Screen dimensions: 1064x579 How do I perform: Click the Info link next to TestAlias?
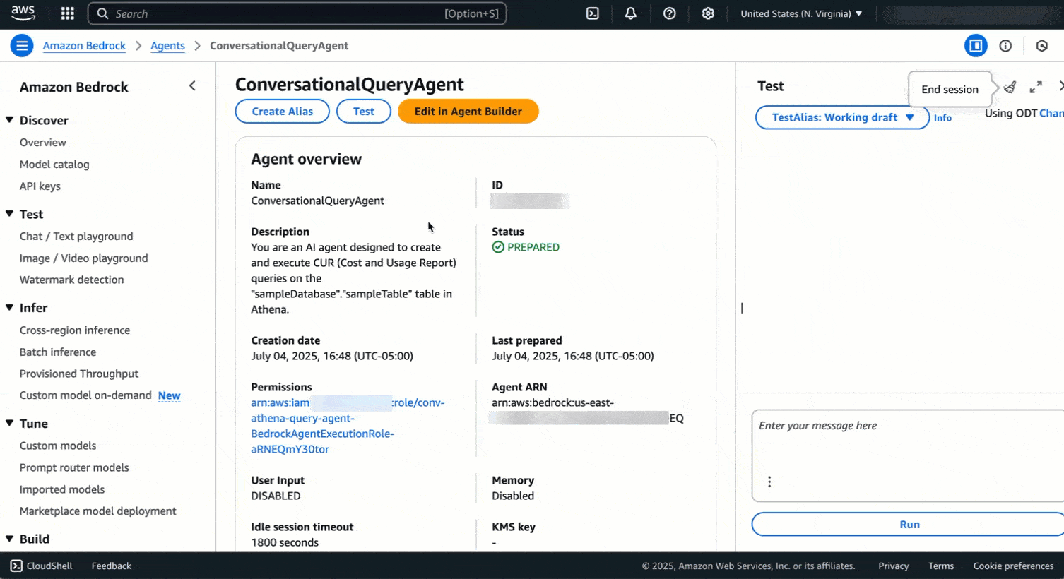pos(942,118)
